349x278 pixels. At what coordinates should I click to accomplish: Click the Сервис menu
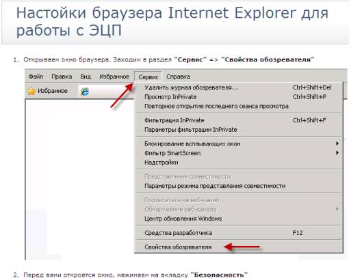[x=148, y=77]
